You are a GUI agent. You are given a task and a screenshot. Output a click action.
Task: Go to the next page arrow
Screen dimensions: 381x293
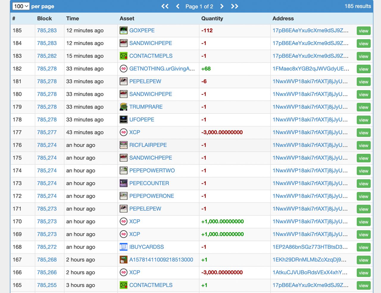(x=222, y=6)
